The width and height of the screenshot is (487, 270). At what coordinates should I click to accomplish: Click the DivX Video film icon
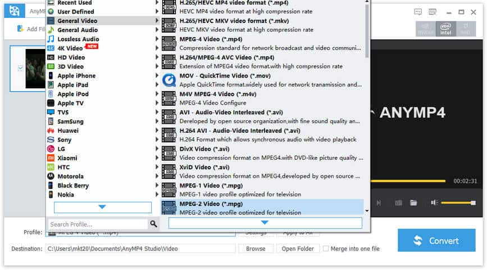click(169, 154)
